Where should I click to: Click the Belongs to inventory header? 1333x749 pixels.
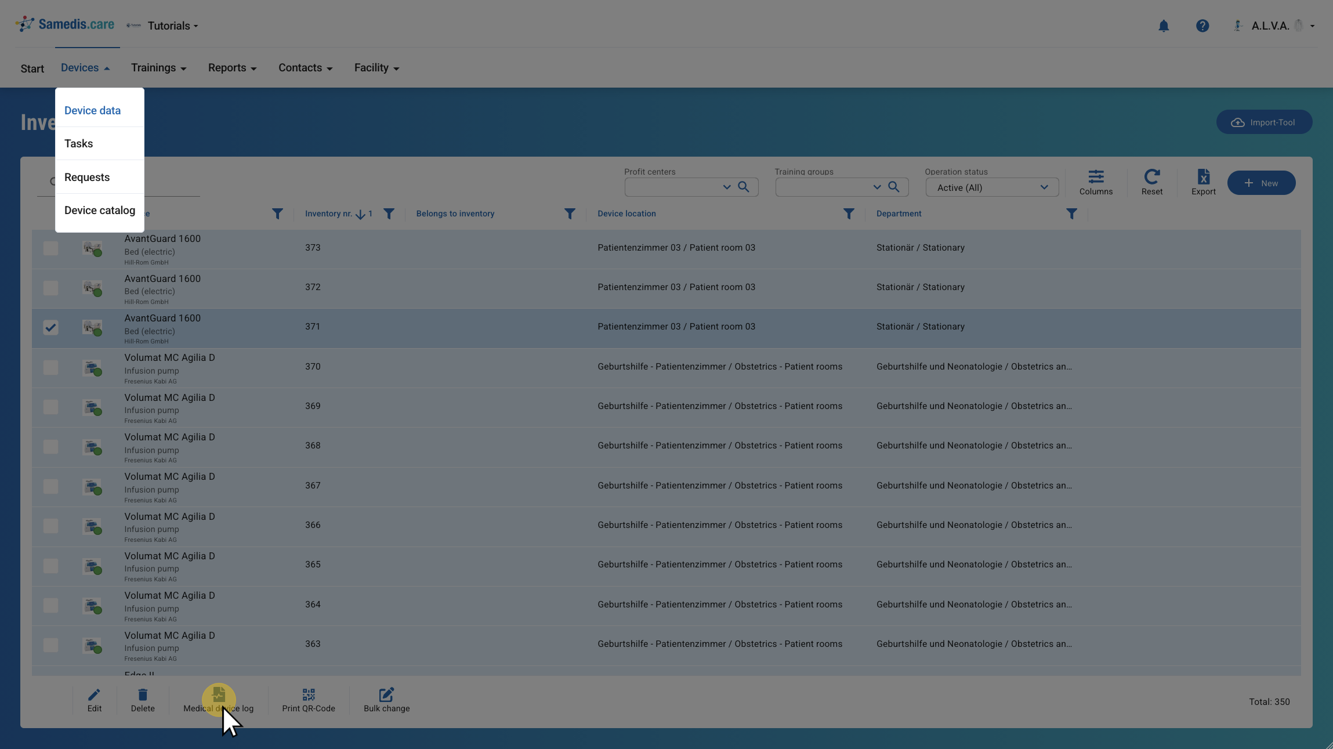coord(455,214)
